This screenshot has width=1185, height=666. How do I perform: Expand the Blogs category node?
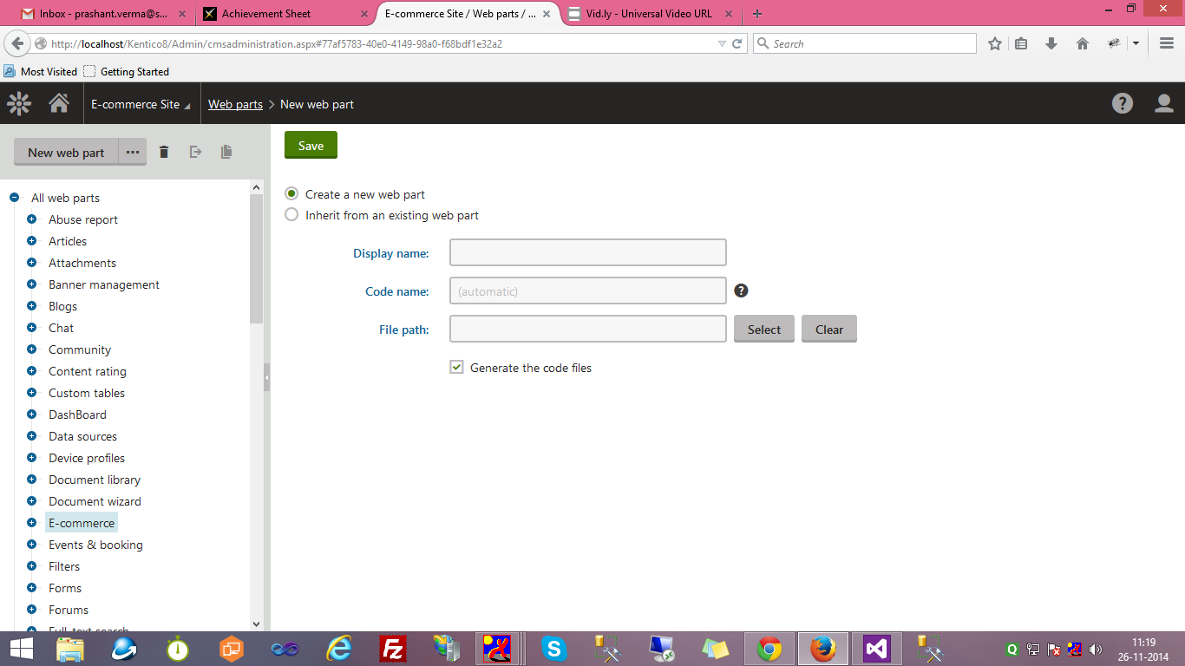click(32, 306)
